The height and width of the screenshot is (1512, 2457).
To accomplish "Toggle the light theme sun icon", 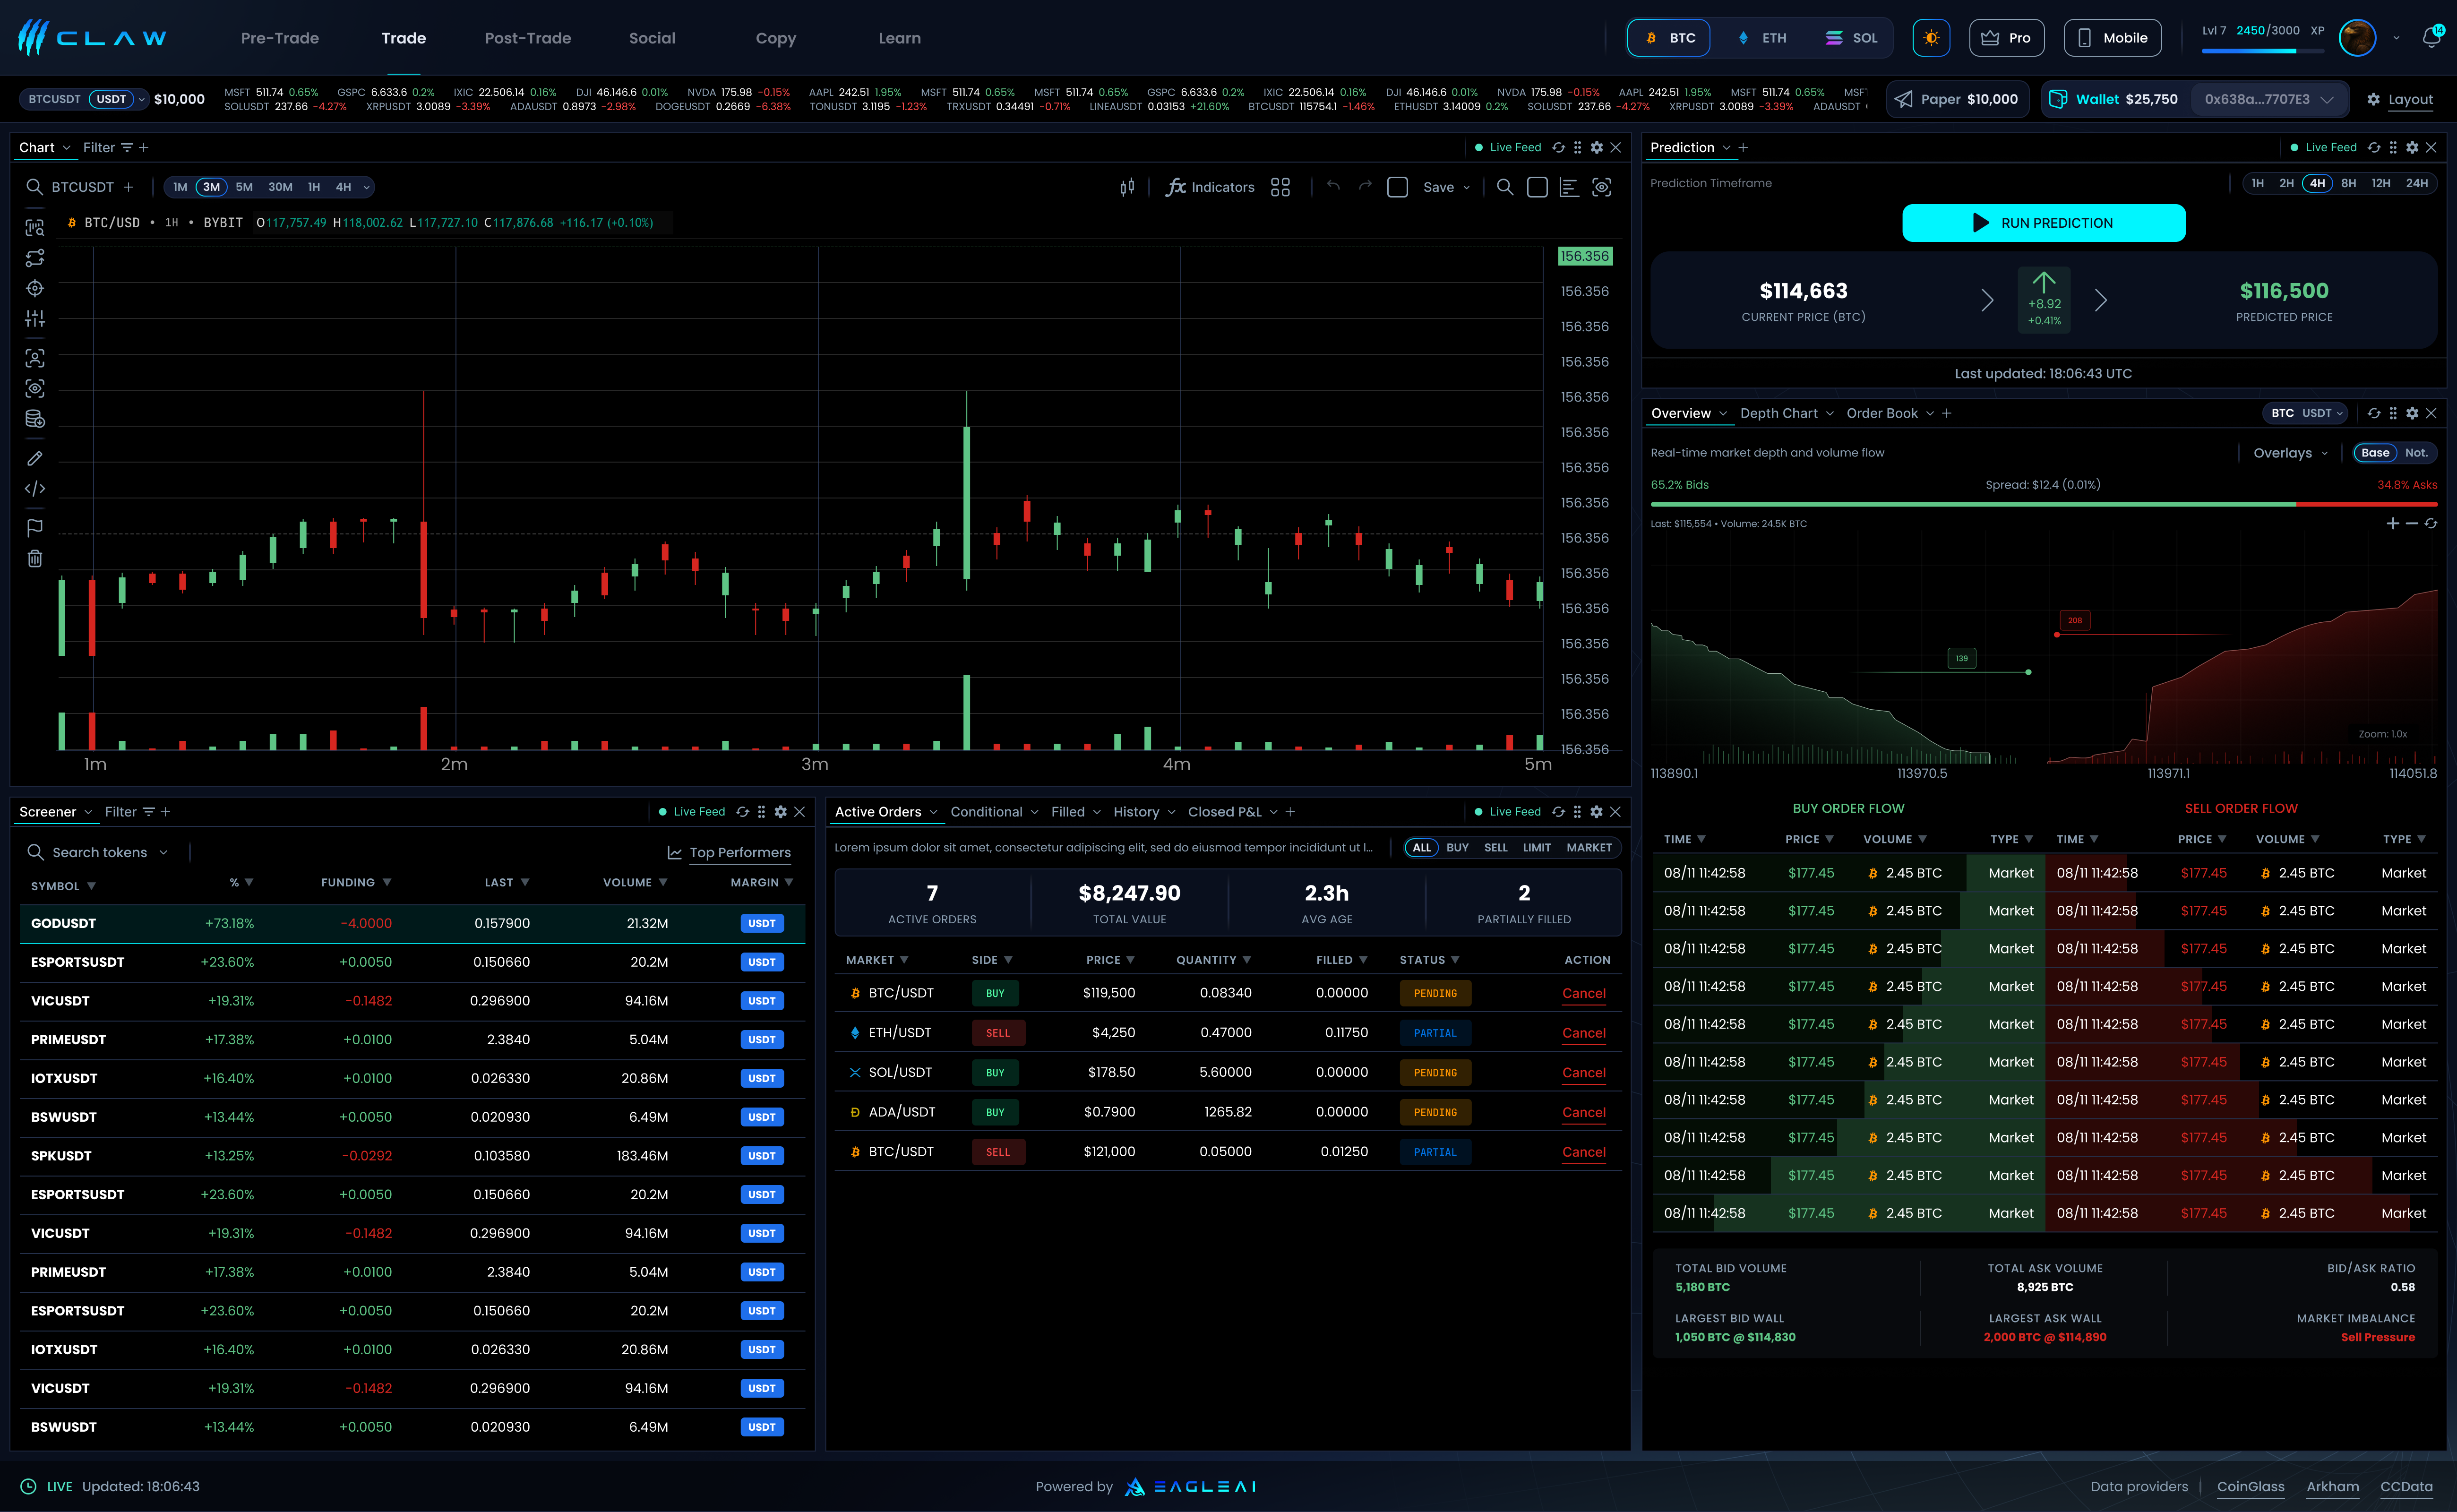I will point(1931,38).
